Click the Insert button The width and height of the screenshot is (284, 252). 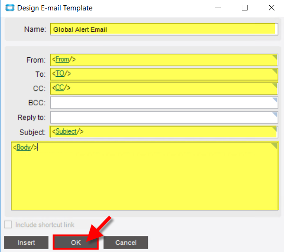point(26,243)
